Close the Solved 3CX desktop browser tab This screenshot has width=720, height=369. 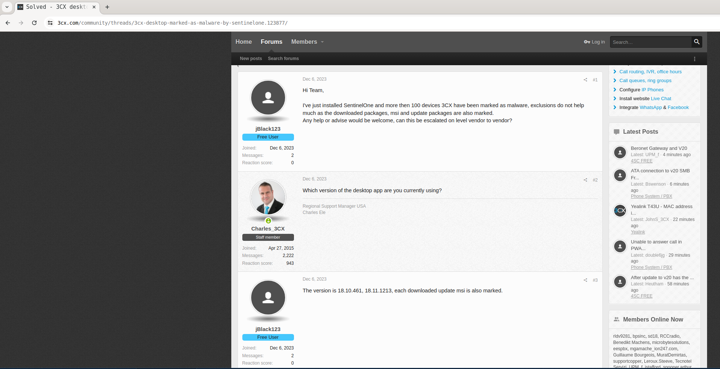coord(94,7)
